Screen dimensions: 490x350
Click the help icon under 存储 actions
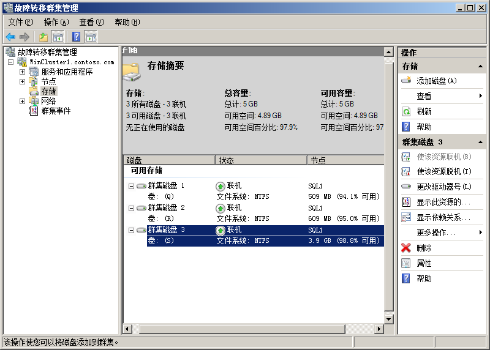click(406, 127)
